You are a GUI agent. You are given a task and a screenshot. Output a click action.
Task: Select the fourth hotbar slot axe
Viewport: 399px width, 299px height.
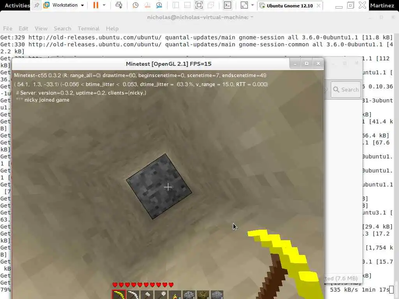click(161, 295)
